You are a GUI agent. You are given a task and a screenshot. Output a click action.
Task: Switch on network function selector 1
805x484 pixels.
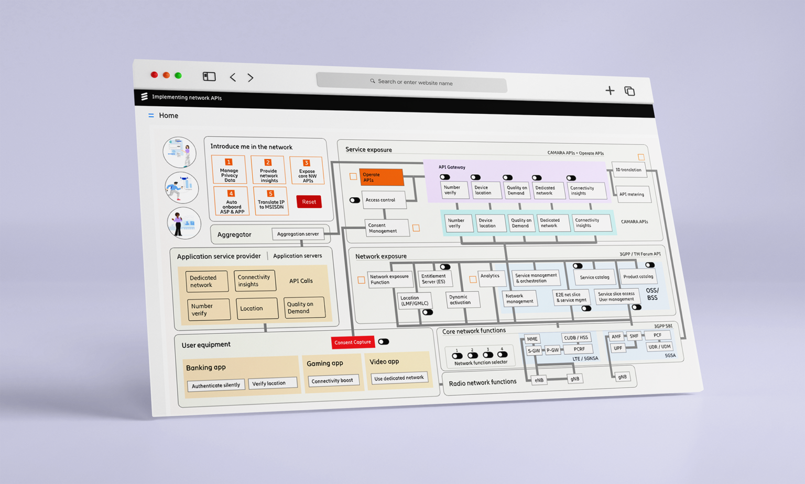(x=457, y=356)
